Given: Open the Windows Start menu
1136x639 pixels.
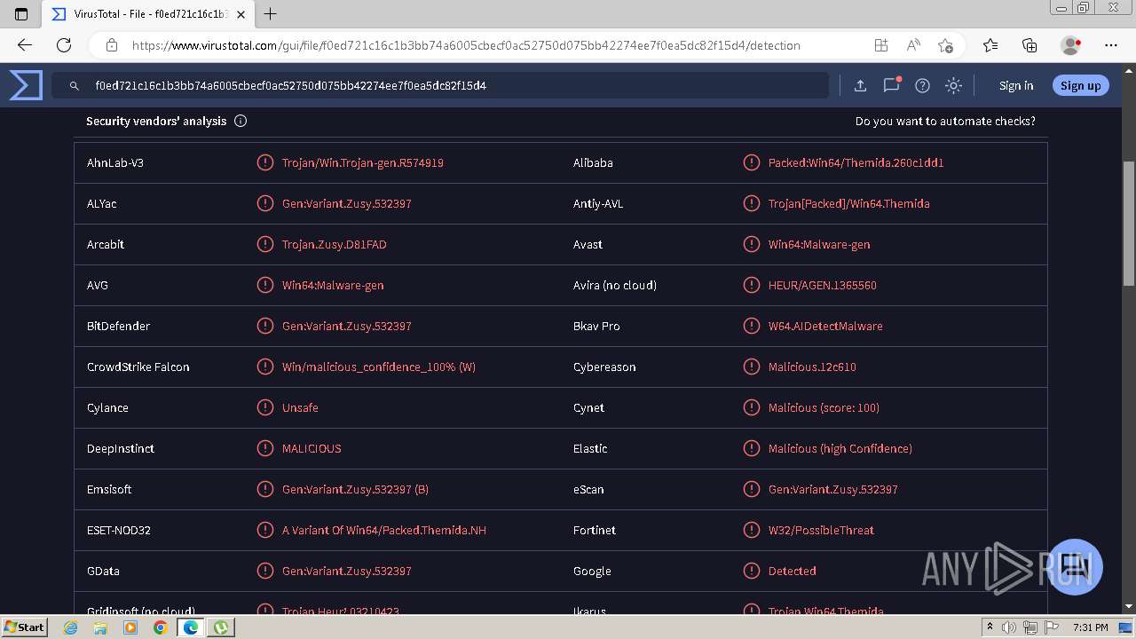Looking at the screenshot, I should click(25, 627).
